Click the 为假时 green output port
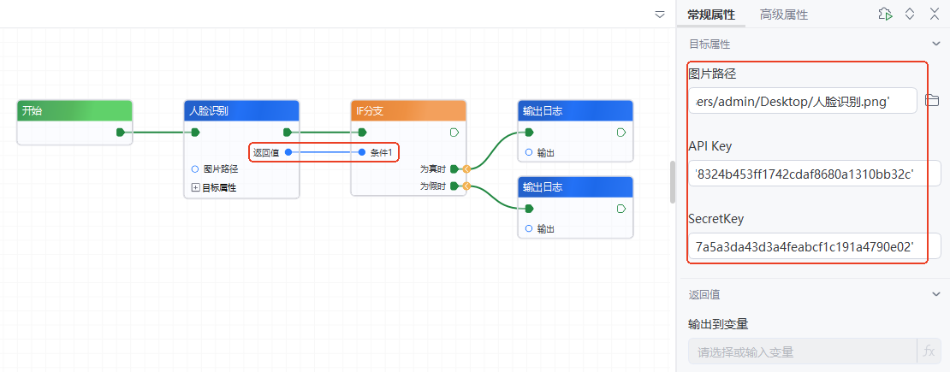This screenshot has width=950, height=372. pos(454,186)
